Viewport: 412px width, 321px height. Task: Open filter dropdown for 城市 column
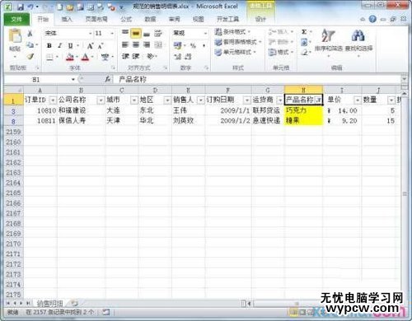[x=134, y=100]
